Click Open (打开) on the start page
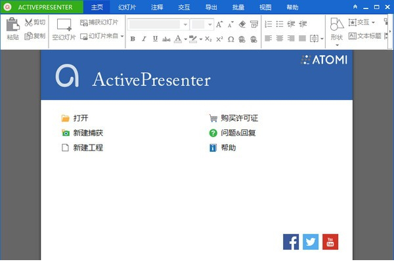 tap(75, 118)
